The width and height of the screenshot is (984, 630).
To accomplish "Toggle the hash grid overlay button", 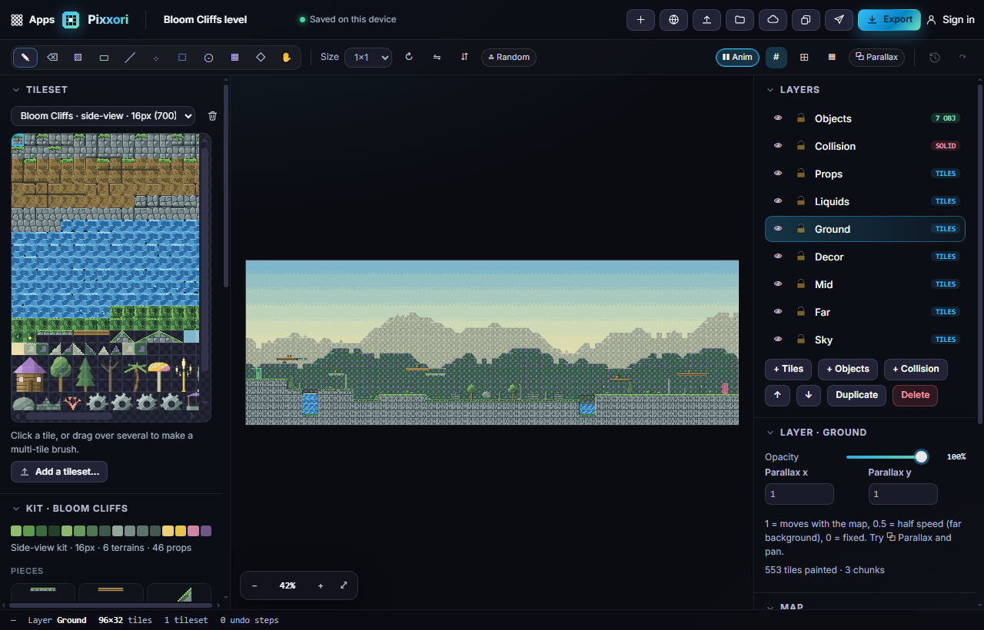I will 776,57.
